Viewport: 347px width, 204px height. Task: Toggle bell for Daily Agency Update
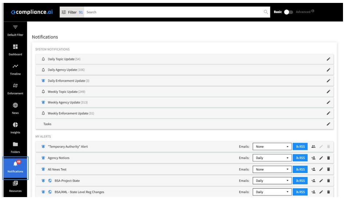click(x=43, y=70)
